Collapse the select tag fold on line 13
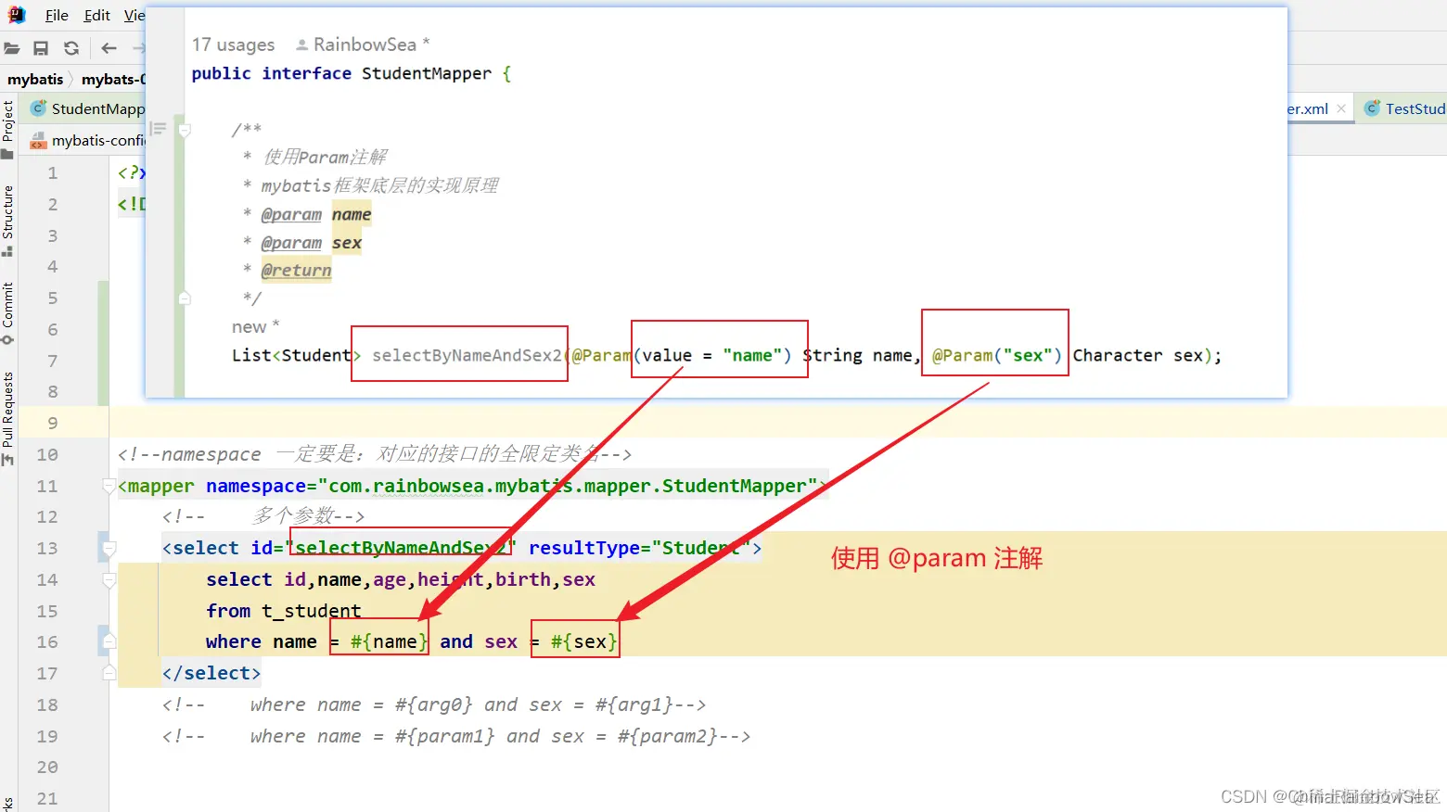Screen dimensions: 1447x812 pyautogui.click(x=109, y=548)
